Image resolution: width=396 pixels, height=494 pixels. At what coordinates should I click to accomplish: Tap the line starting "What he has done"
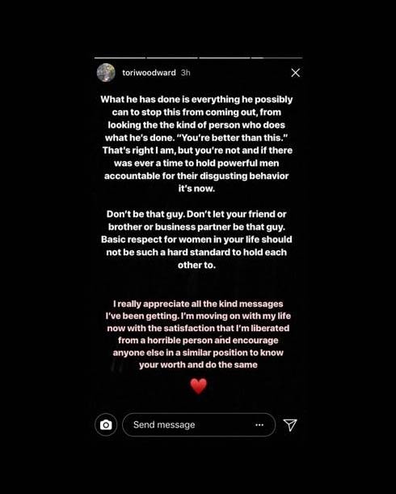(x=196, y=100)
